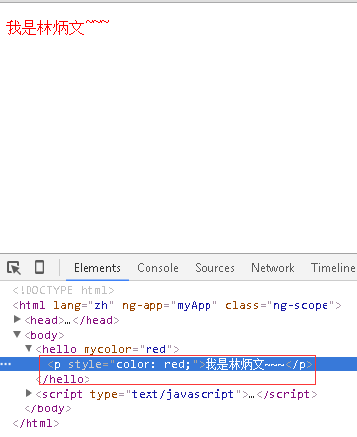Collapse the body element arrow

click(17, 334)
